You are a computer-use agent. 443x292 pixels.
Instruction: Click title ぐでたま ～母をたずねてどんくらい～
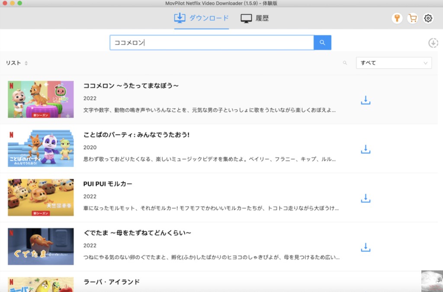(137, 233)
